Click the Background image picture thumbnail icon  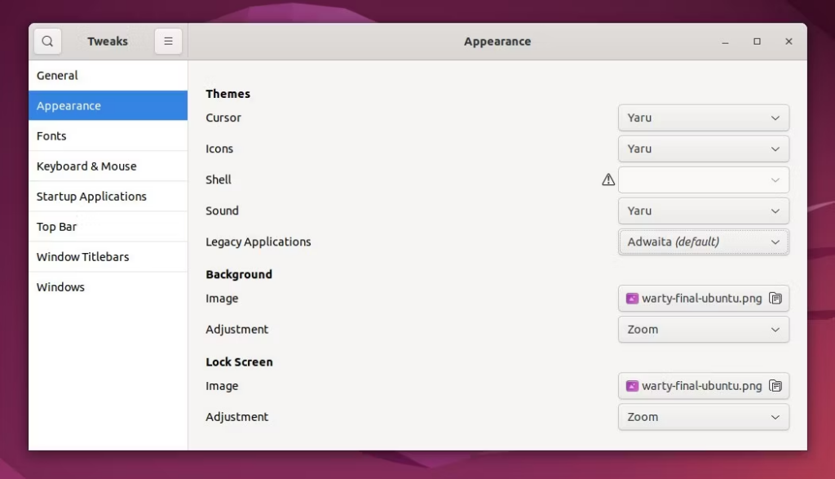632,299
